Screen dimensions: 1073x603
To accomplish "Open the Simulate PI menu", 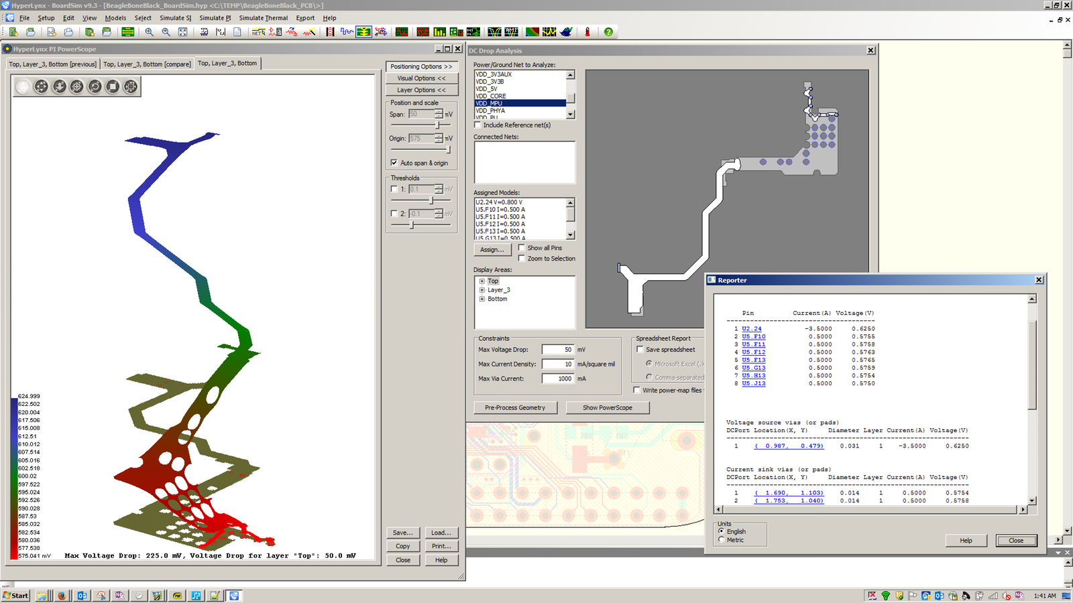I will coord(215,18).
